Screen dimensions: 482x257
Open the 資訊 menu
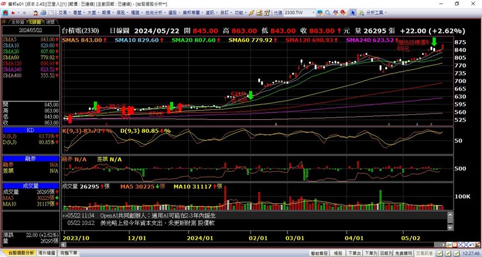tap(212, 13)
